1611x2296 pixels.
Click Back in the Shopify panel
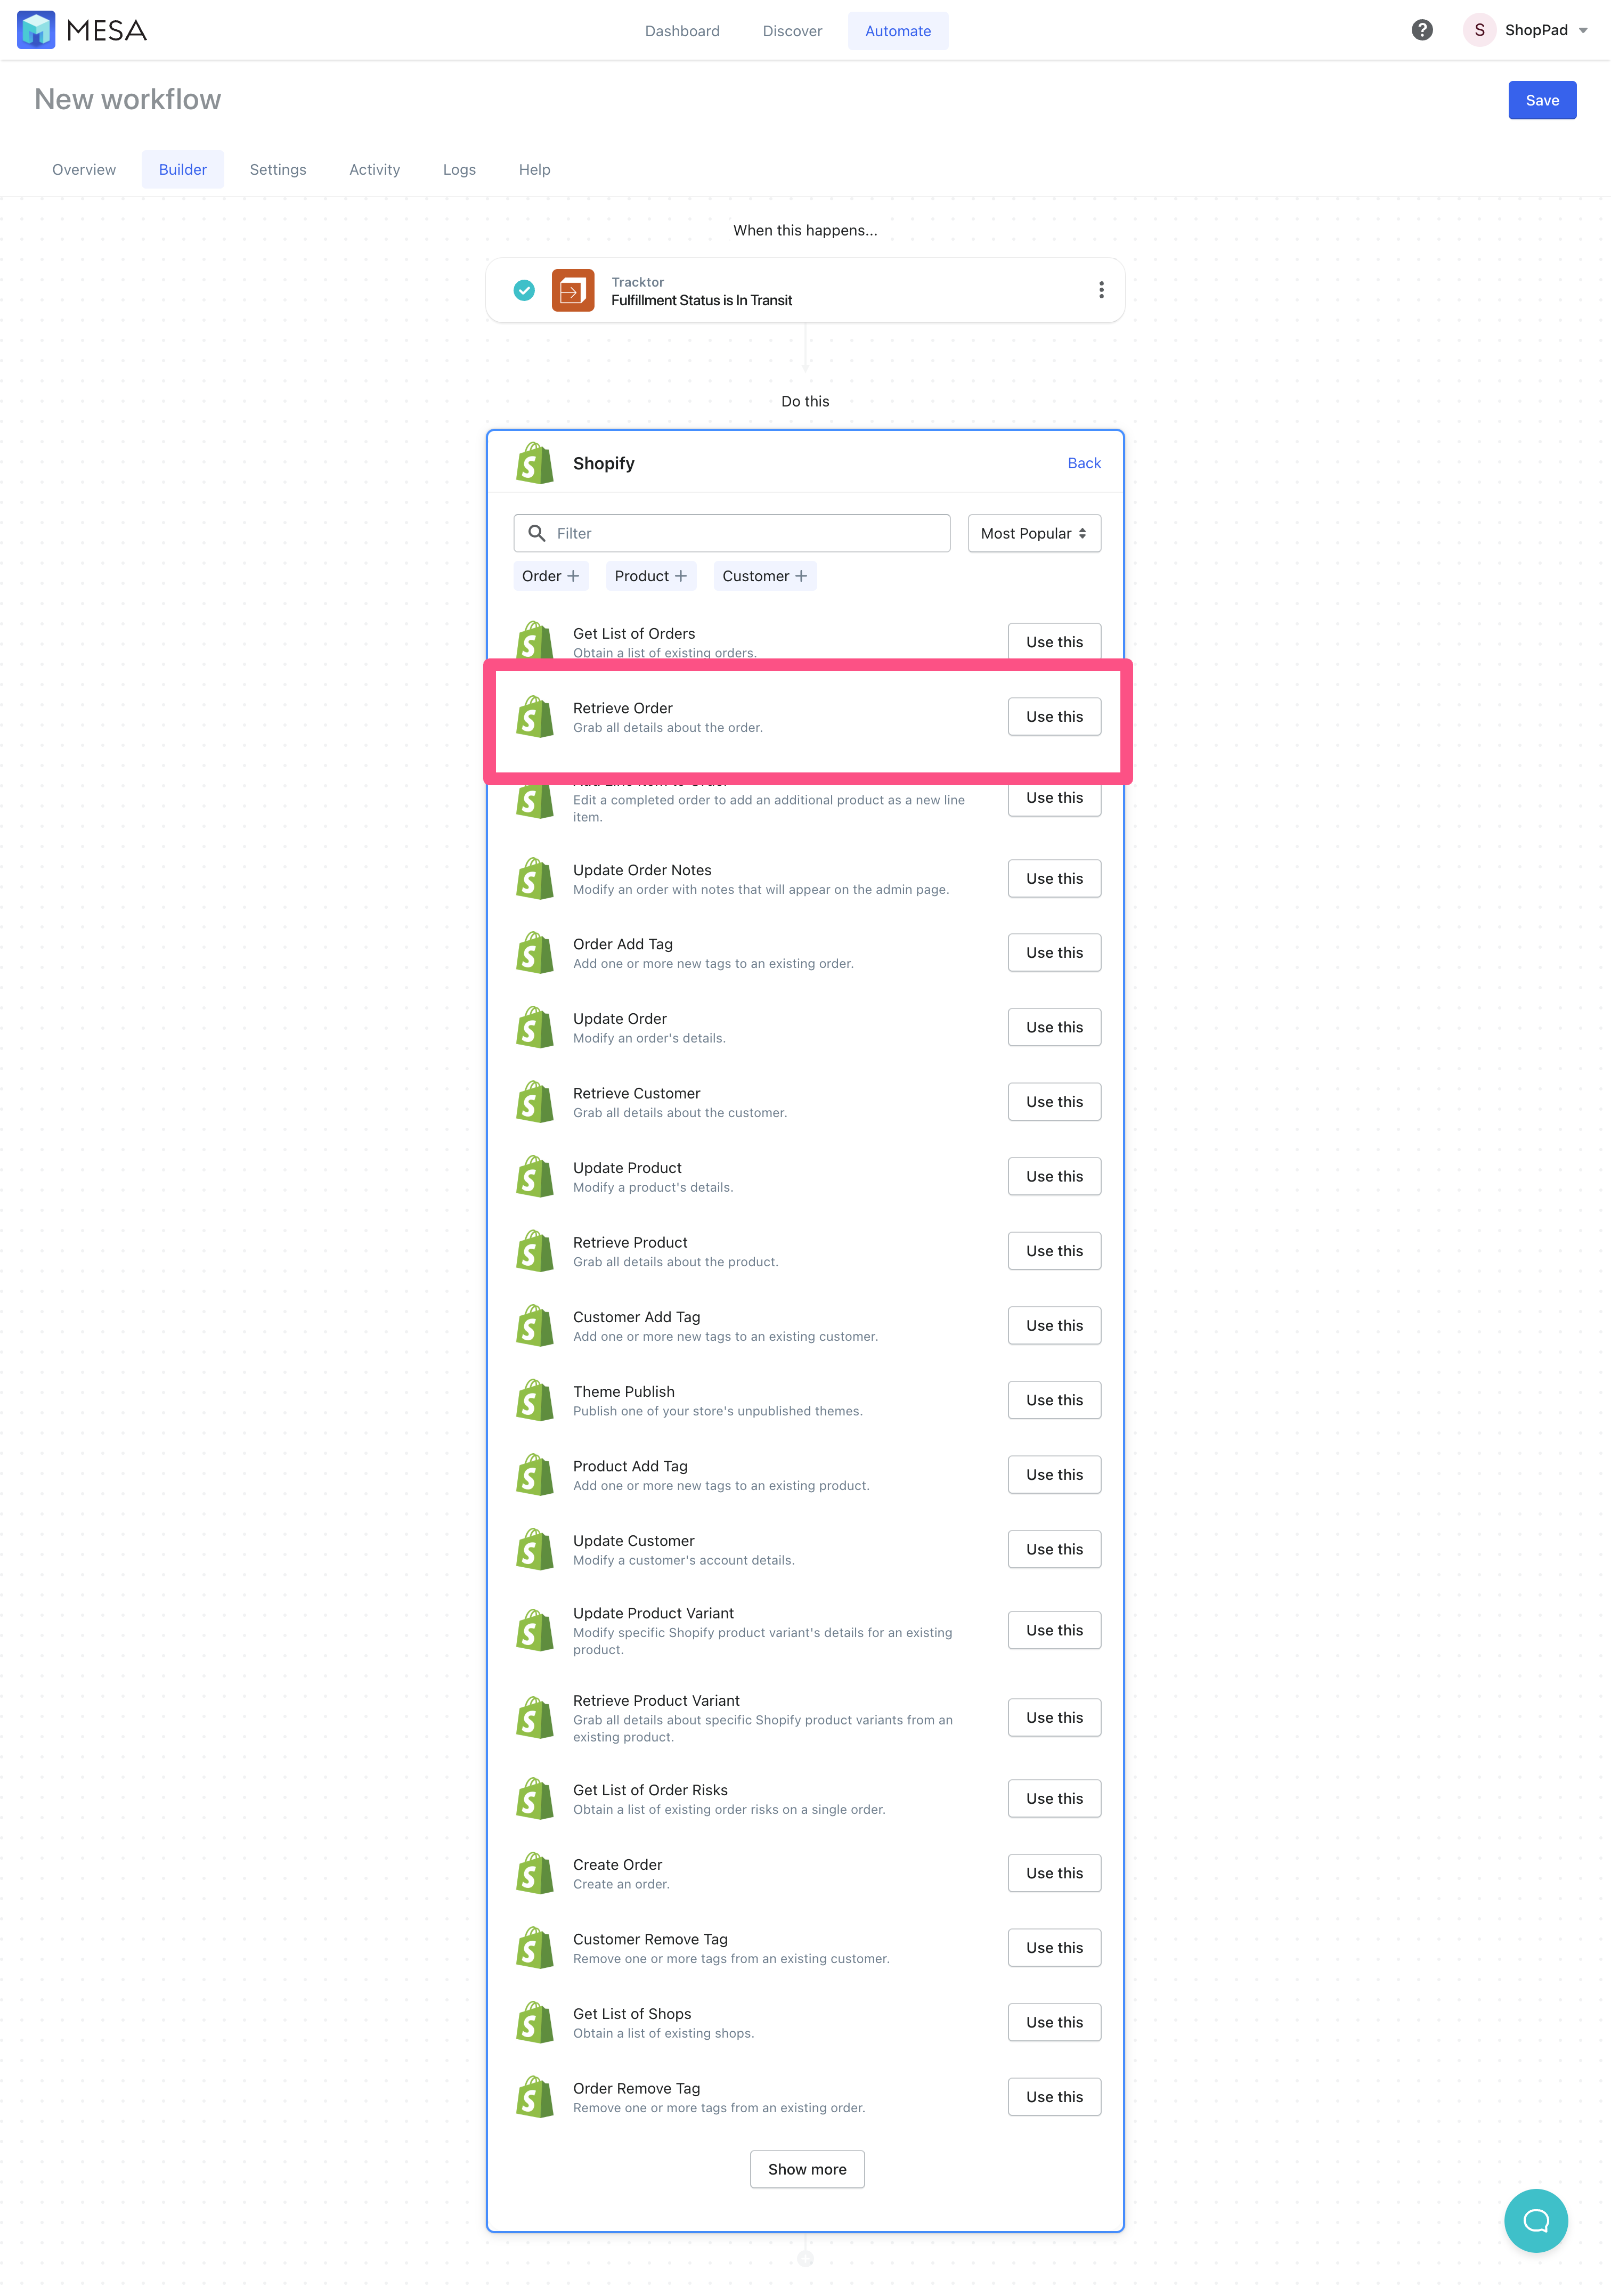(1084, 463)
